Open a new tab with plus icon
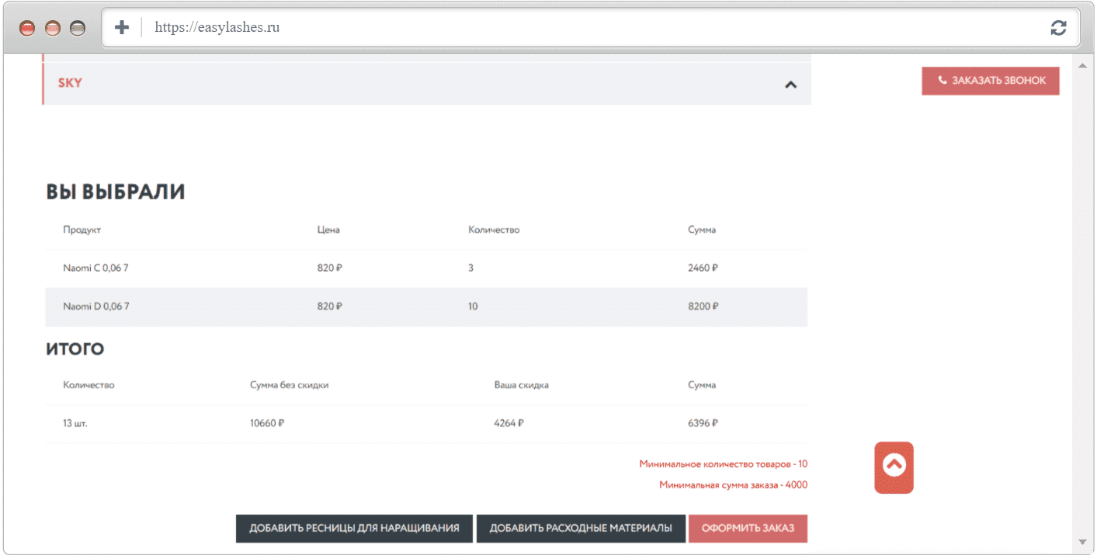This screenshot has width=1097, height=559. point(122,28)
